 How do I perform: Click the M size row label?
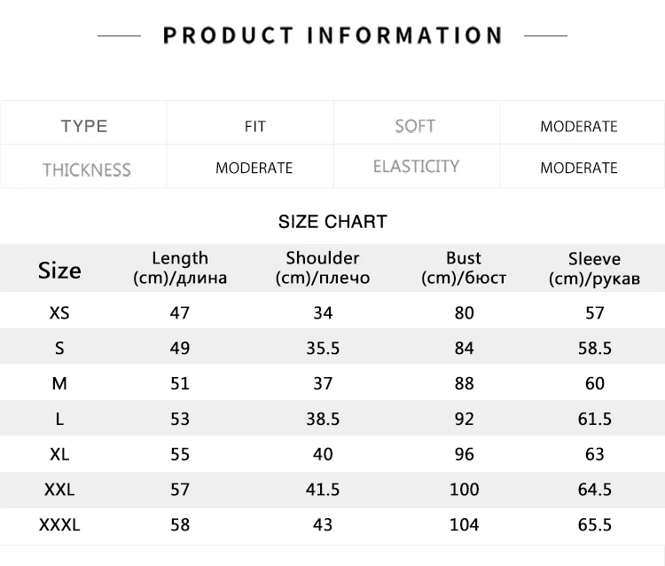point(59,383)
